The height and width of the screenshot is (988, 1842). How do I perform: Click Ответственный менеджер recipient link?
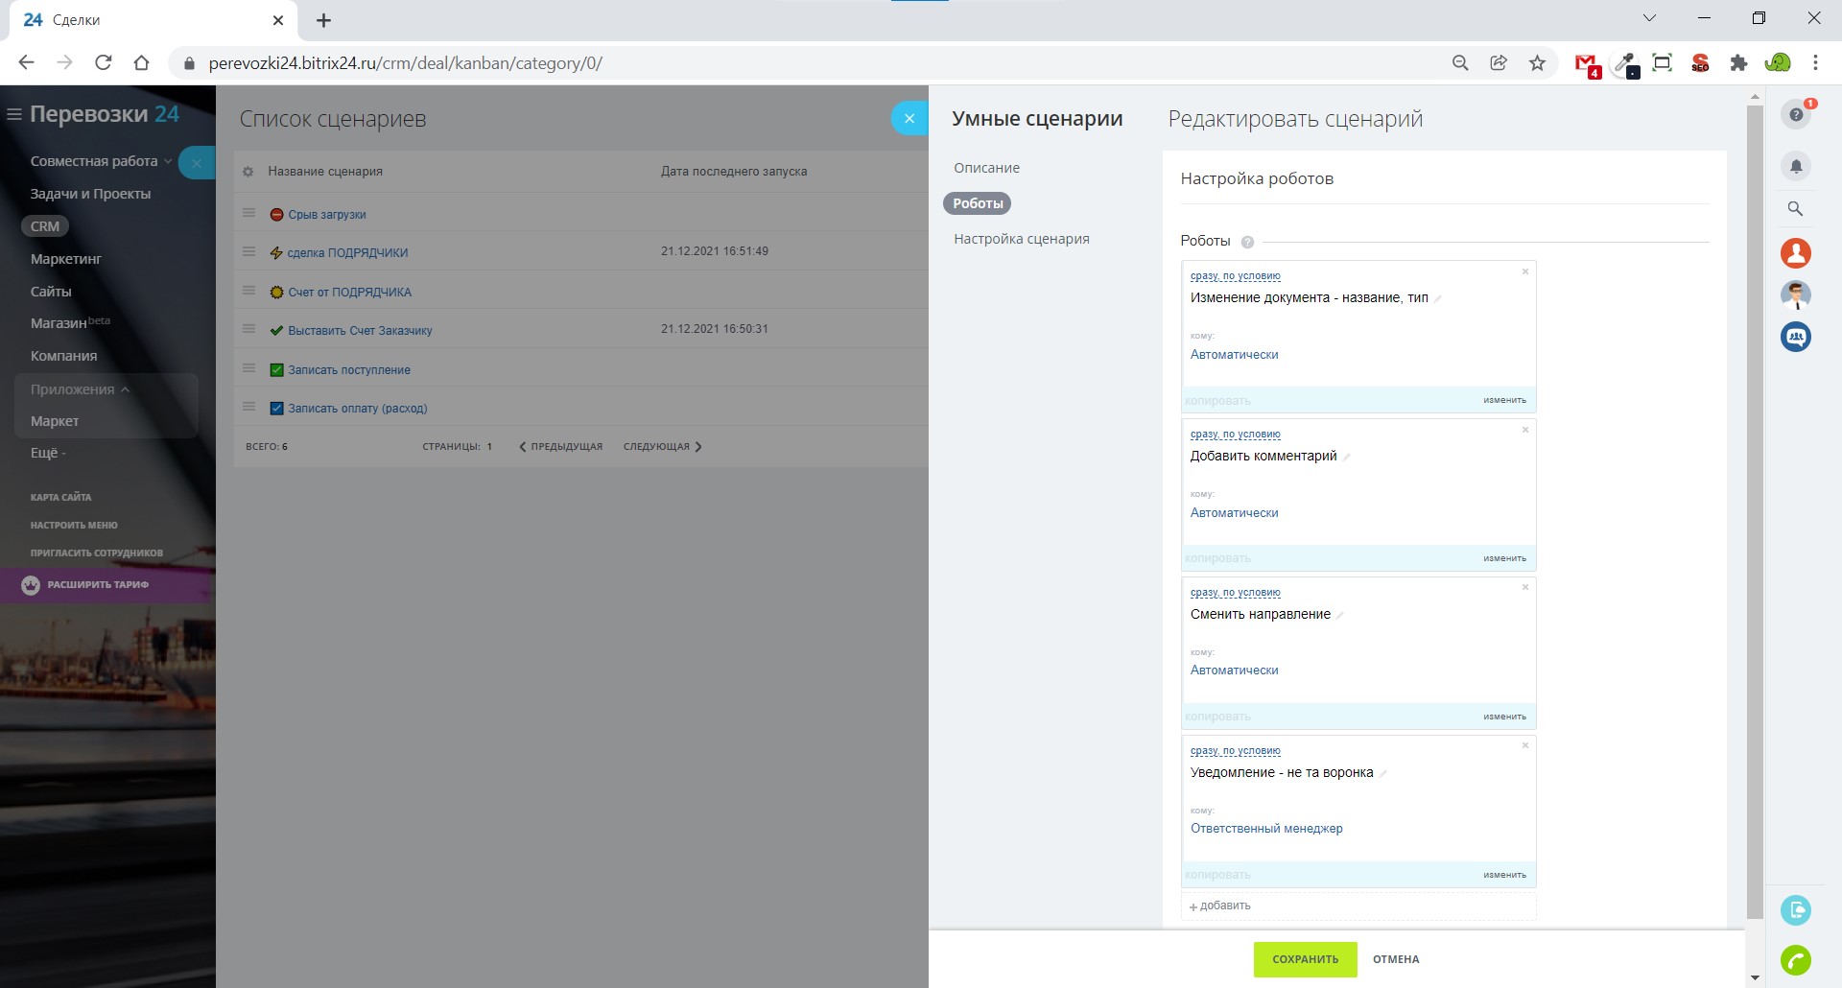pyautogui.click(x=1266, y=829)
